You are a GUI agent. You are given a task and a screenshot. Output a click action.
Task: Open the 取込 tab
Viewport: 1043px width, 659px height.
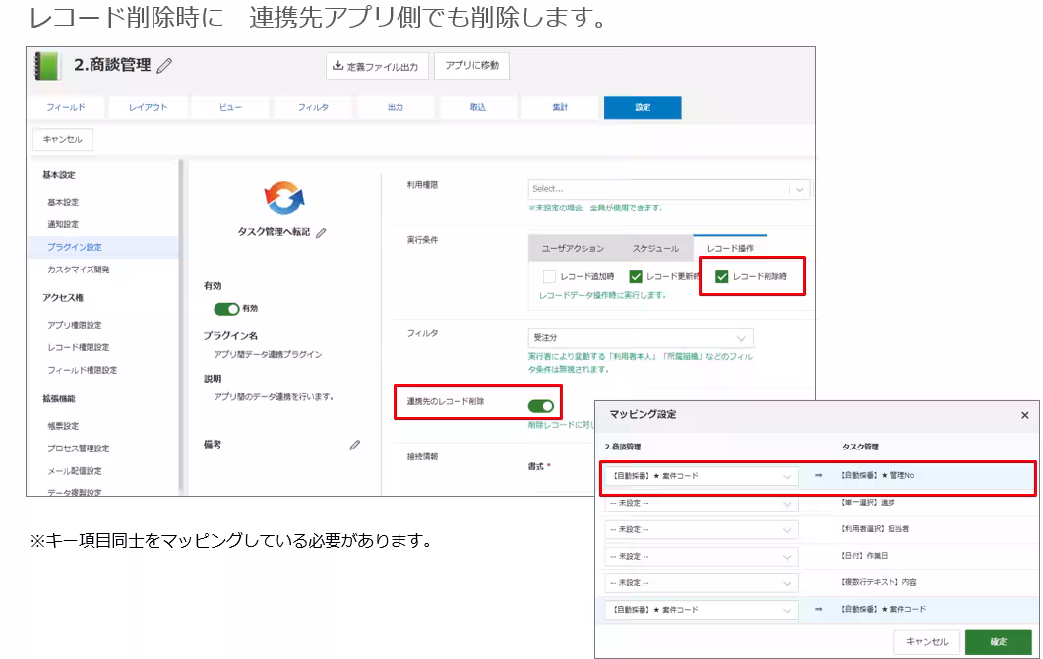(477, 107)
